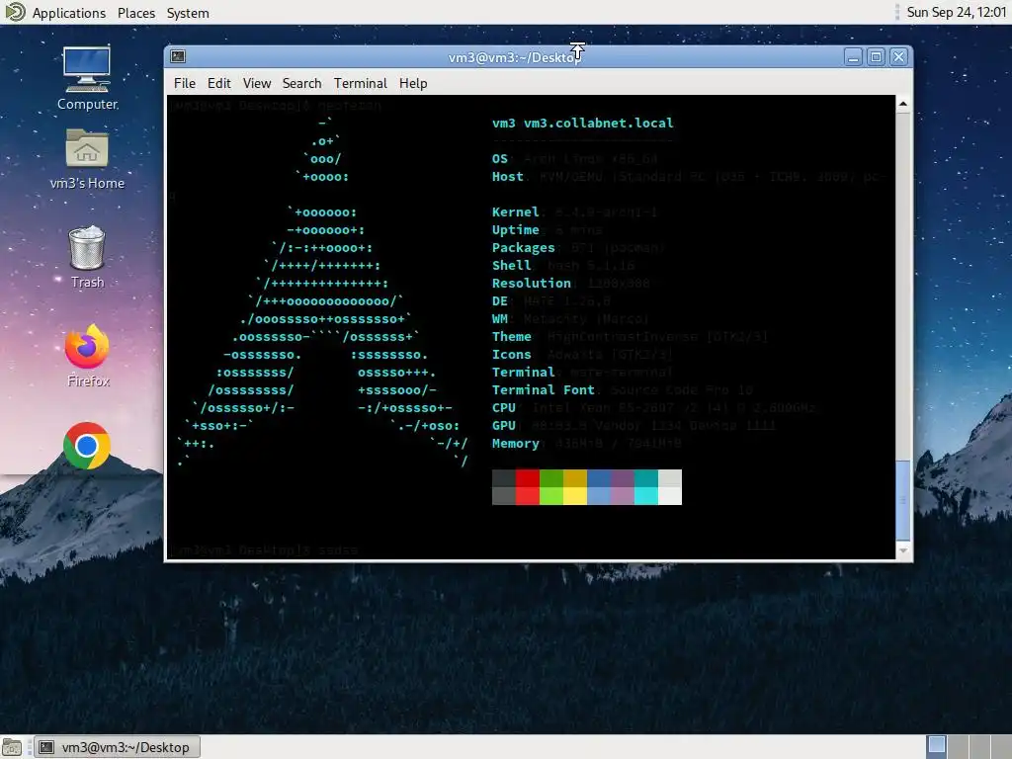Click the yellow color block in neofetch palette
This screenshot has width=1012, height=759.
point(575,486)
